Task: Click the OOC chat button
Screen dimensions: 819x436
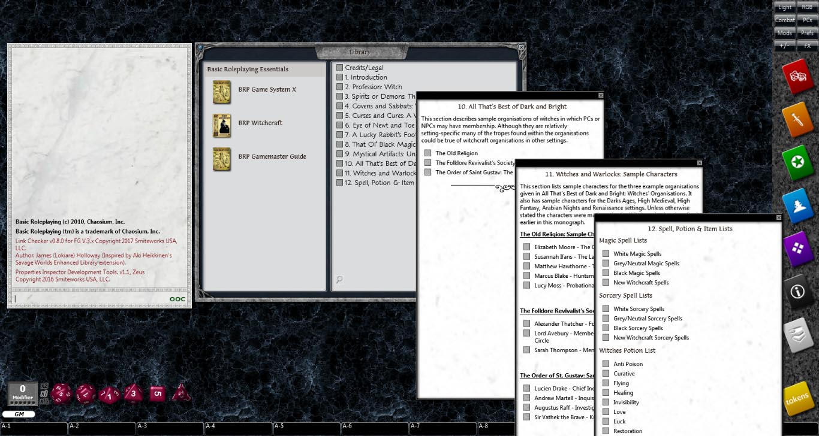Action: click(x=176, y=298)
